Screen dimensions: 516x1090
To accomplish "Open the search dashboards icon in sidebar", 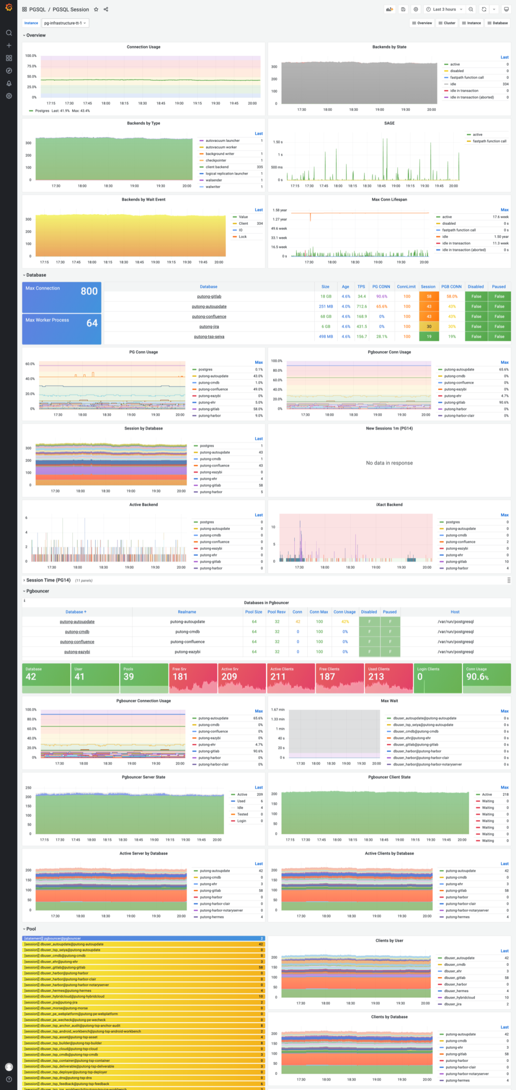I will pos(9,33).
